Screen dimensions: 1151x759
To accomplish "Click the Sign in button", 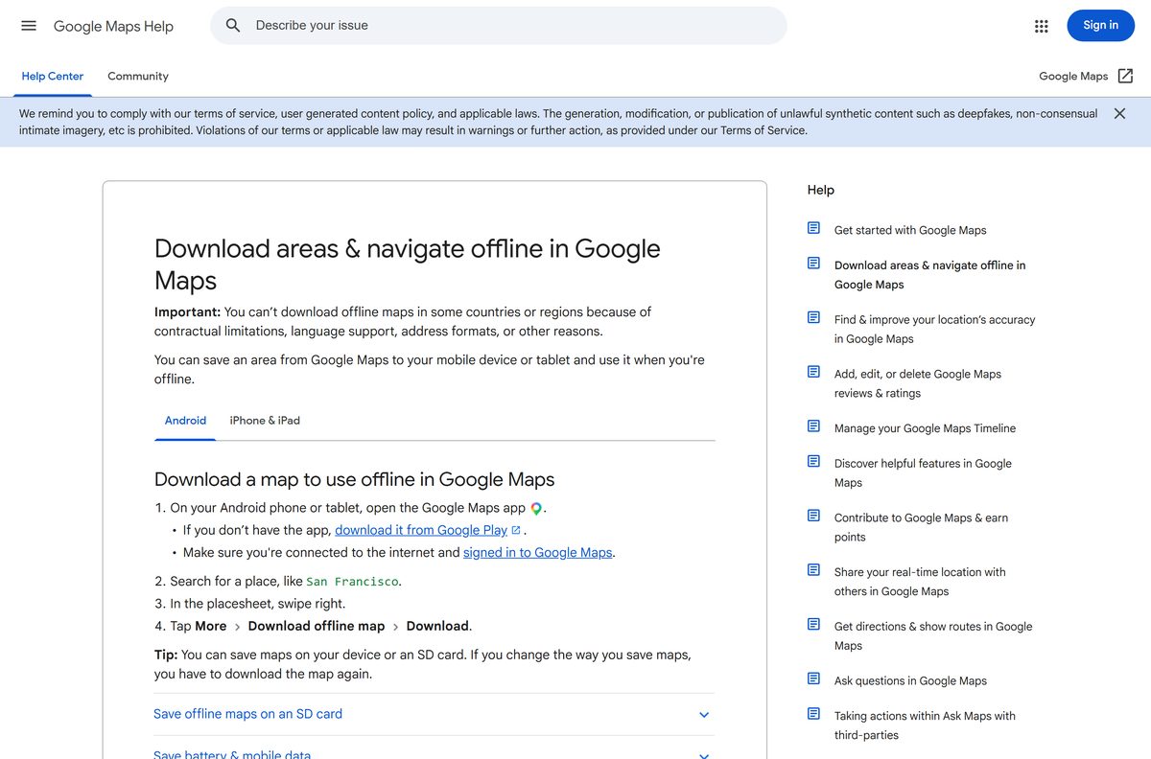I will [x=1100, y=26].
